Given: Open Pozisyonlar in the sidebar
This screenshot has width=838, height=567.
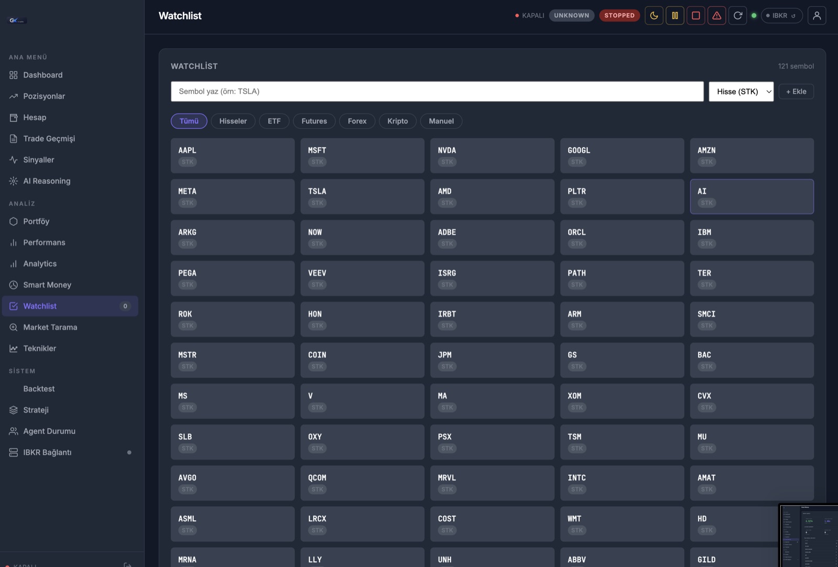Looking at the screenshot, I should tap(70, 96).
